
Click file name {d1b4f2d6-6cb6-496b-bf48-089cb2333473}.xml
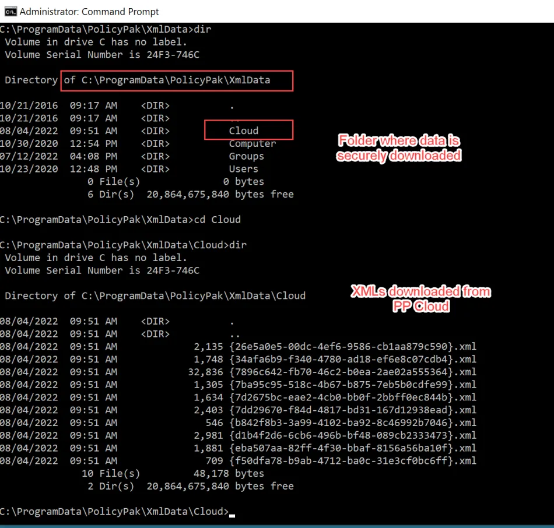tap(353, 435)
